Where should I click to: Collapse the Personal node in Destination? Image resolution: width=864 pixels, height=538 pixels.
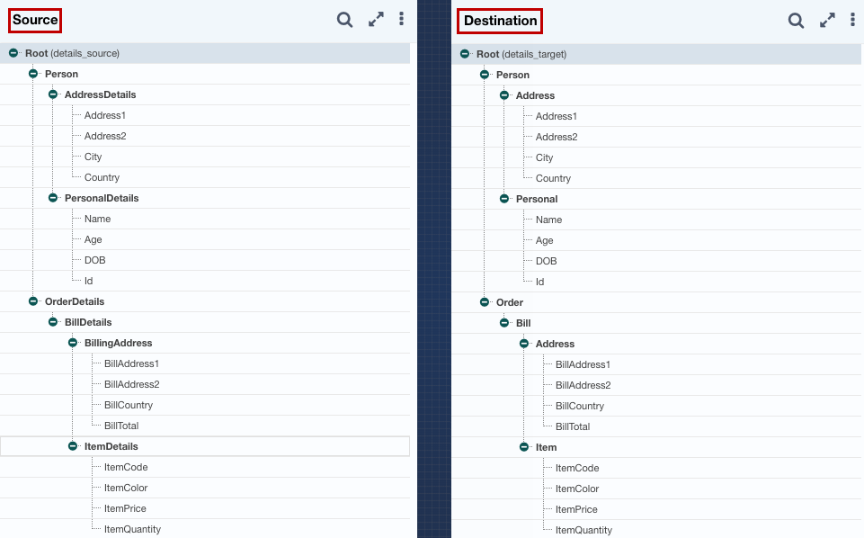point(504,199)
